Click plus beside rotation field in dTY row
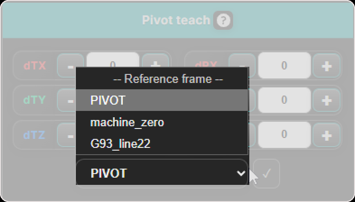This screenshot has height=202, width=355. click(x=327, y=100)
